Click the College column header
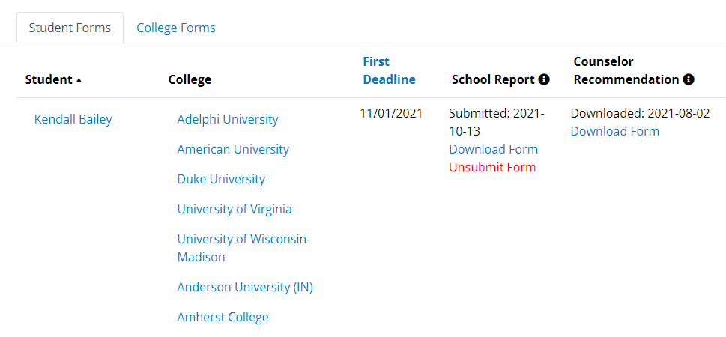Image resolution: width=726 pixels, height=337 pixels. pyautogui.click(x=190, y=79)
